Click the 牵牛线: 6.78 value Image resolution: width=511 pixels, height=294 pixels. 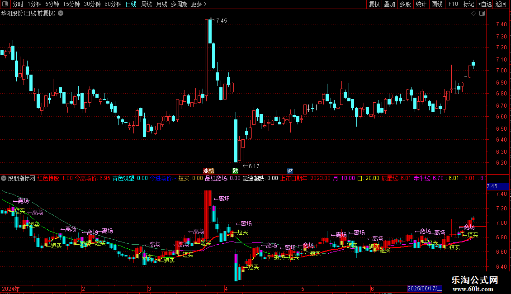429,178
